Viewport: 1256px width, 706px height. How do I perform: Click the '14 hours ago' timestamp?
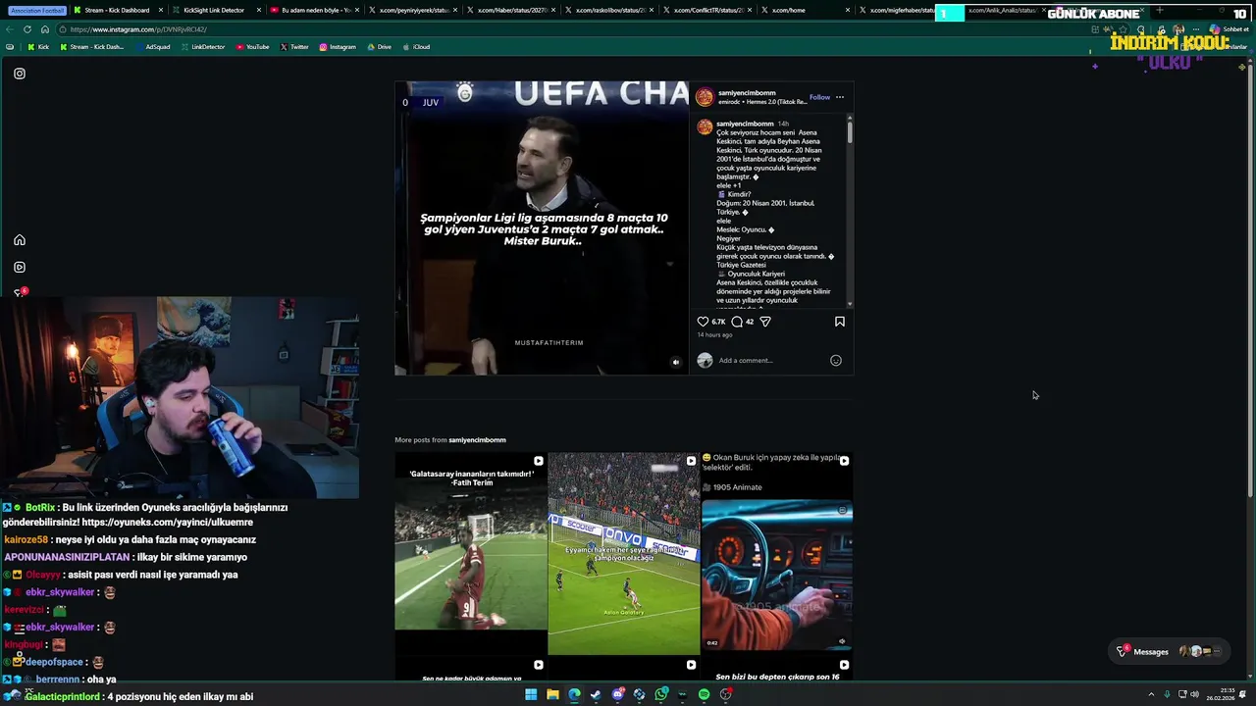(x=714, y=335)
